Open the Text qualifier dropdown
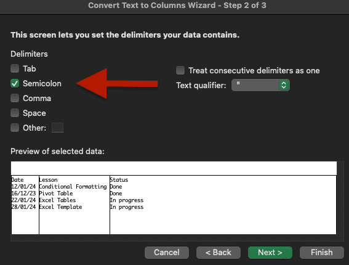349x265 pixels. pyautogui.click(x=260, y=85)
